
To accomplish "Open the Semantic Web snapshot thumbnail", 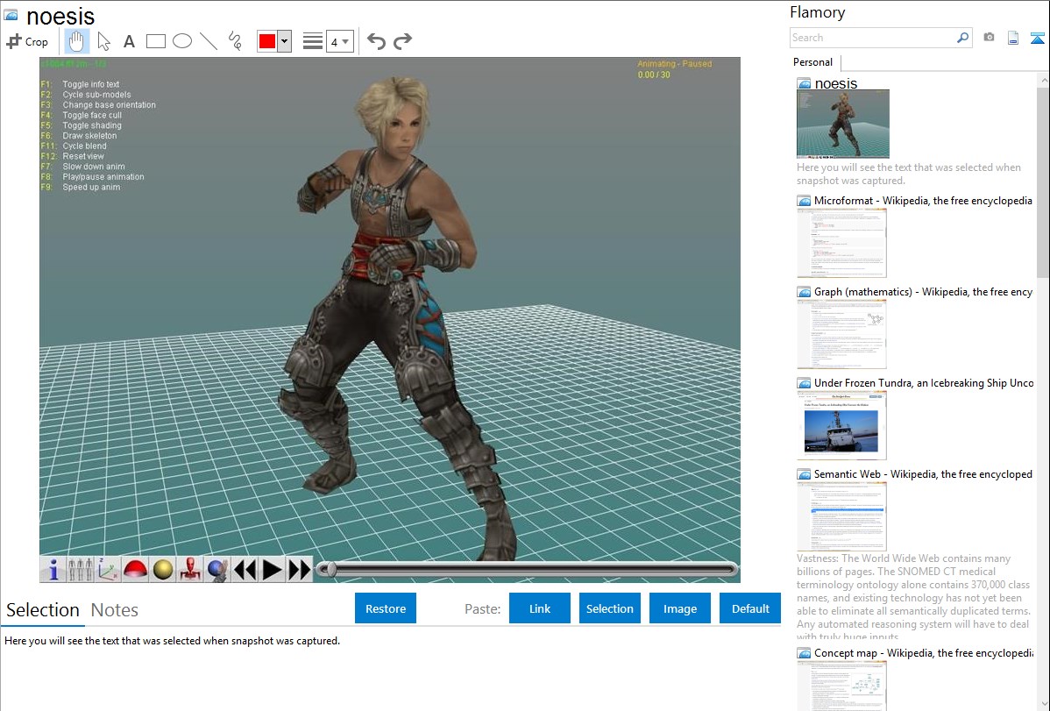I will [841, 516].
